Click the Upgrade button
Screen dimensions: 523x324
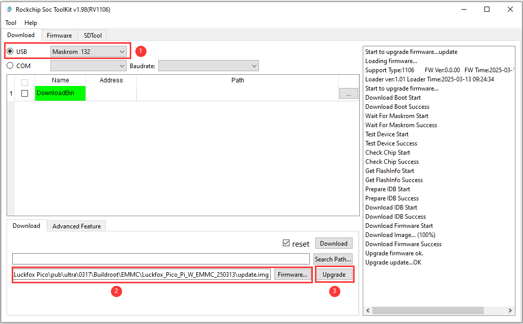(334, 275)
